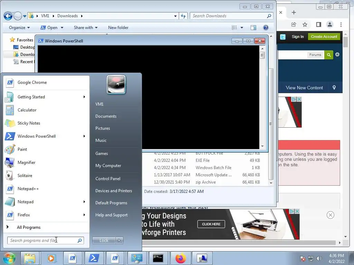Click the View New Content link

304,88
